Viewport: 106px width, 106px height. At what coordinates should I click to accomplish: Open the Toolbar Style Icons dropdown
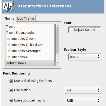(x=85, y=57)
